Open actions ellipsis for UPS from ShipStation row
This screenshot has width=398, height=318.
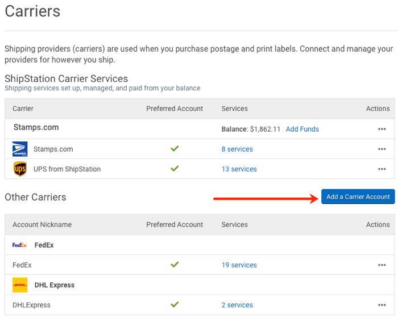[x=382, y=169]
